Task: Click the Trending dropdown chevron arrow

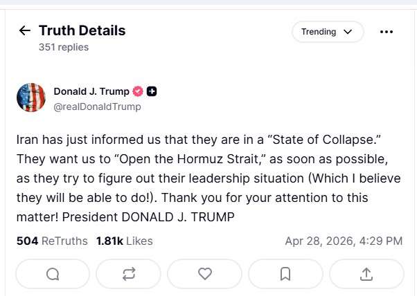Action: pyautogui.click(x=348, y=32)
